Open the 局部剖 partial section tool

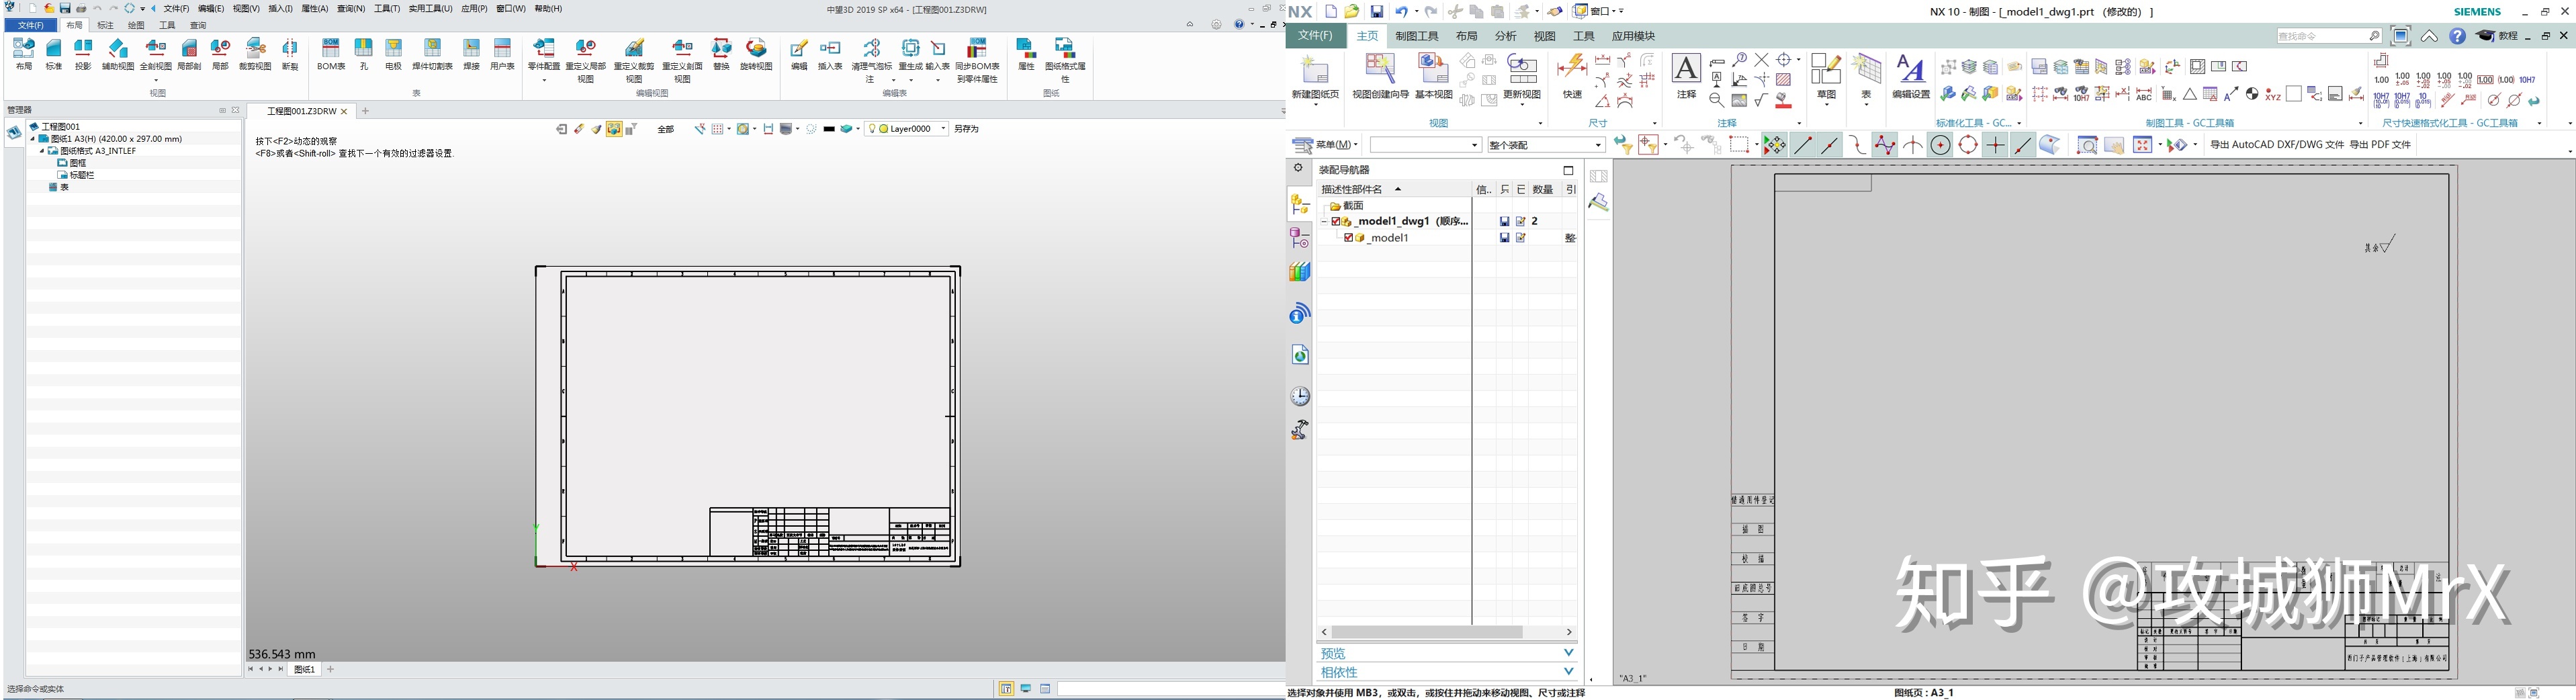pos(189,54)
